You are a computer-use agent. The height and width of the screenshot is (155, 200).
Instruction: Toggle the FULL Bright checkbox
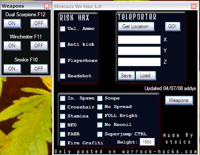click(x=100, y=116)
